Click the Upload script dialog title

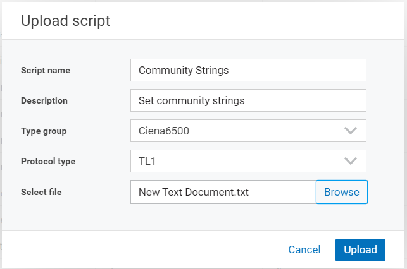pyautogui.click(x=65, y=21)
